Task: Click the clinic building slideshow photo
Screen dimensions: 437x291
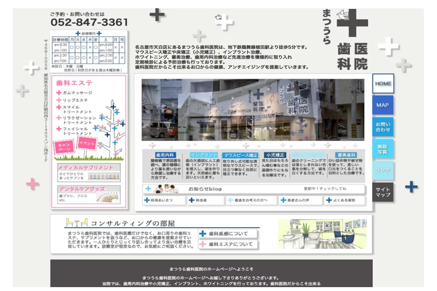Action: click(x=253, y=110)
